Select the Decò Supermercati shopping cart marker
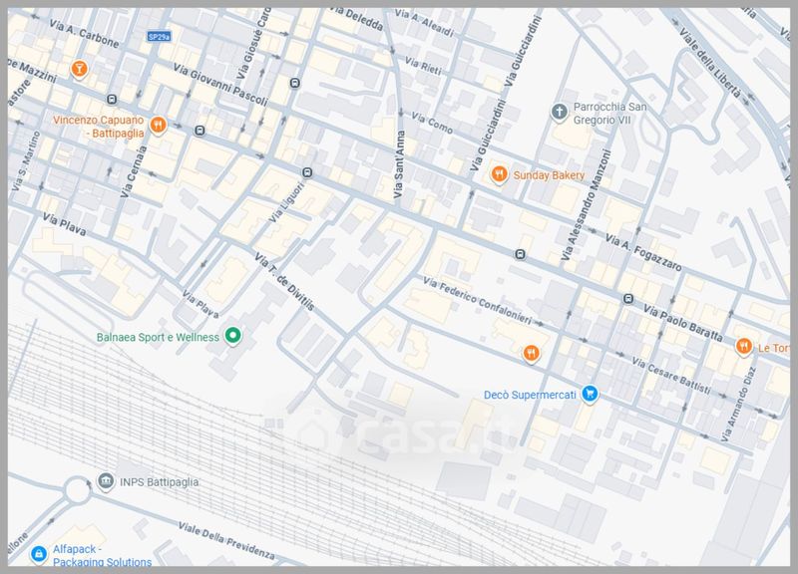The image size is (798, 574). coord(591,395)
